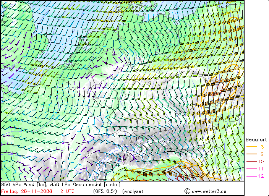Click the copyright symbol icon

pyautogui.click(x=187, y=191)
